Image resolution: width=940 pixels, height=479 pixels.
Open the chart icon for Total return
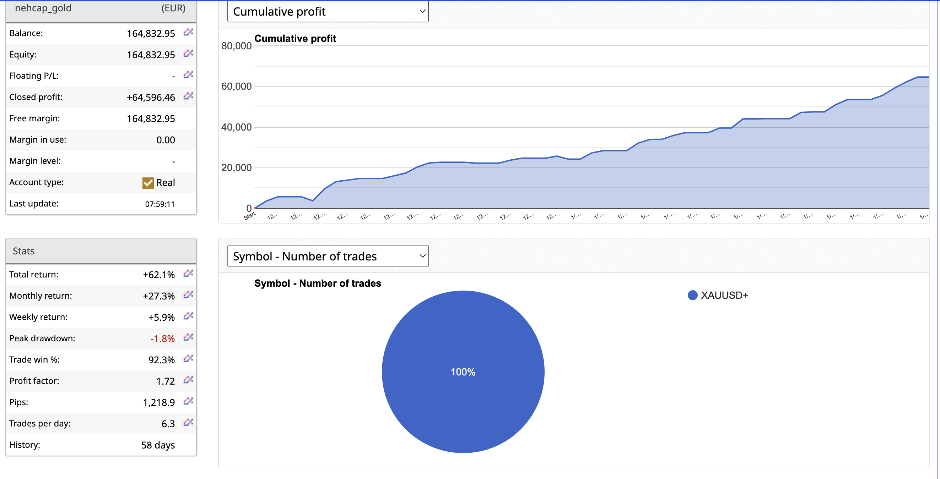[x=188, y=274]
